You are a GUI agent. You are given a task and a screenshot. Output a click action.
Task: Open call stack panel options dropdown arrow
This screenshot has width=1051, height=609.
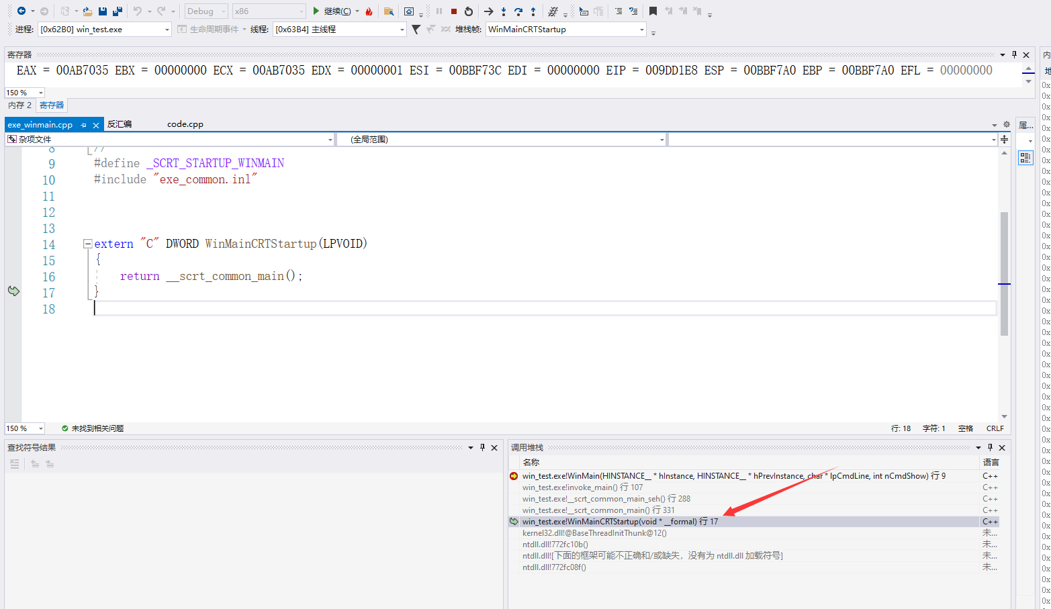pyautogui.click(x=978, y=447)
